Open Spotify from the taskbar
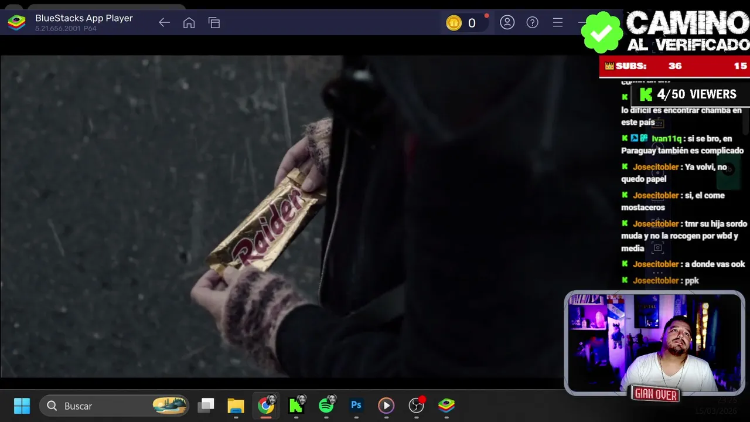The width and height of the screenshot is (750, 422). [x=327, y=406]
